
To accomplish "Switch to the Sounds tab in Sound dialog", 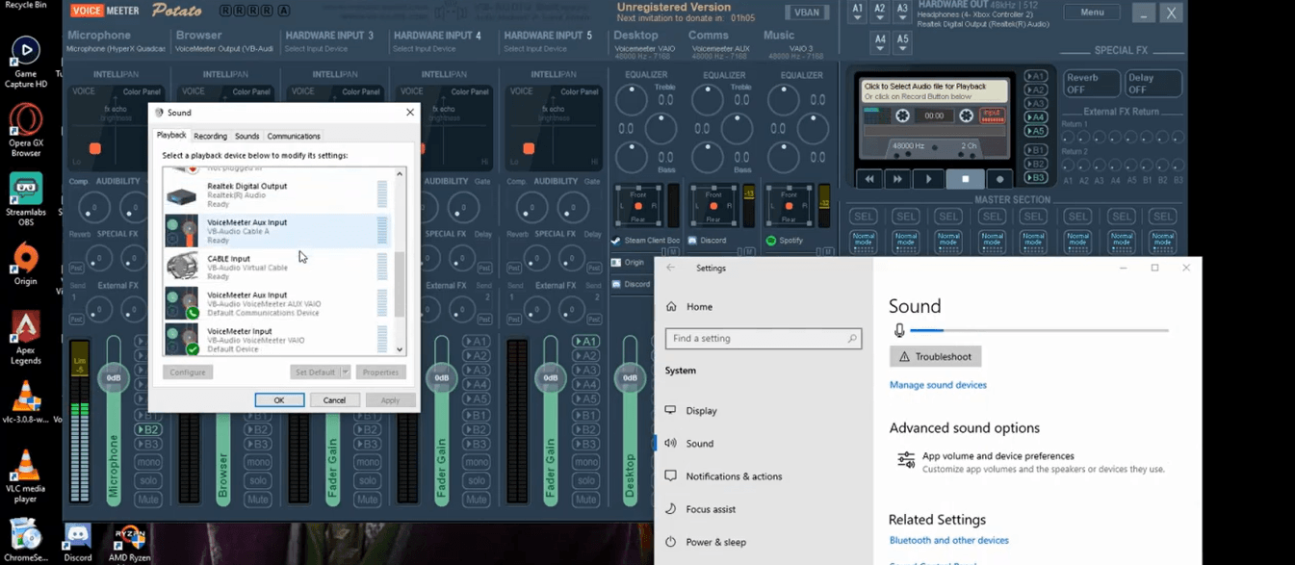I will pyautogui.click(x=247, y=137).
